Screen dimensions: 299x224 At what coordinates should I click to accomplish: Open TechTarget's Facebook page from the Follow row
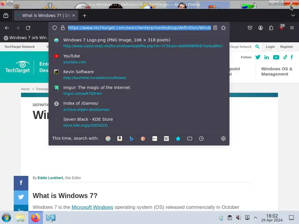click(x=292, y=57)
